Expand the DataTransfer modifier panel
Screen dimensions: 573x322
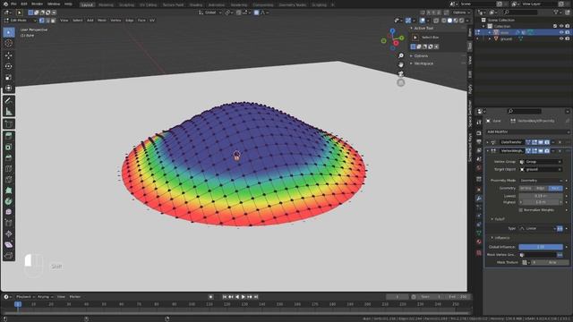pos(487,142)
